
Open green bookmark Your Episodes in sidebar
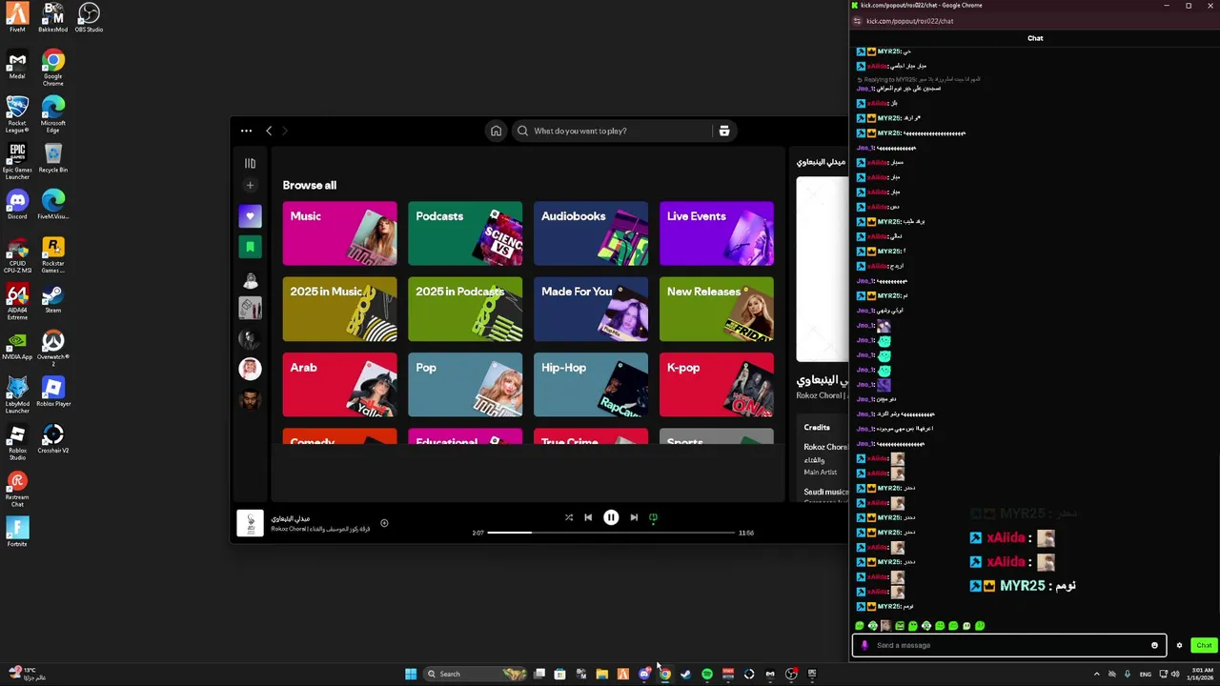coord(250,247)
